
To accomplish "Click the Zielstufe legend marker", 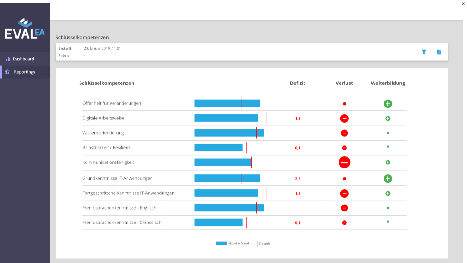I will (x=257, y=244).
